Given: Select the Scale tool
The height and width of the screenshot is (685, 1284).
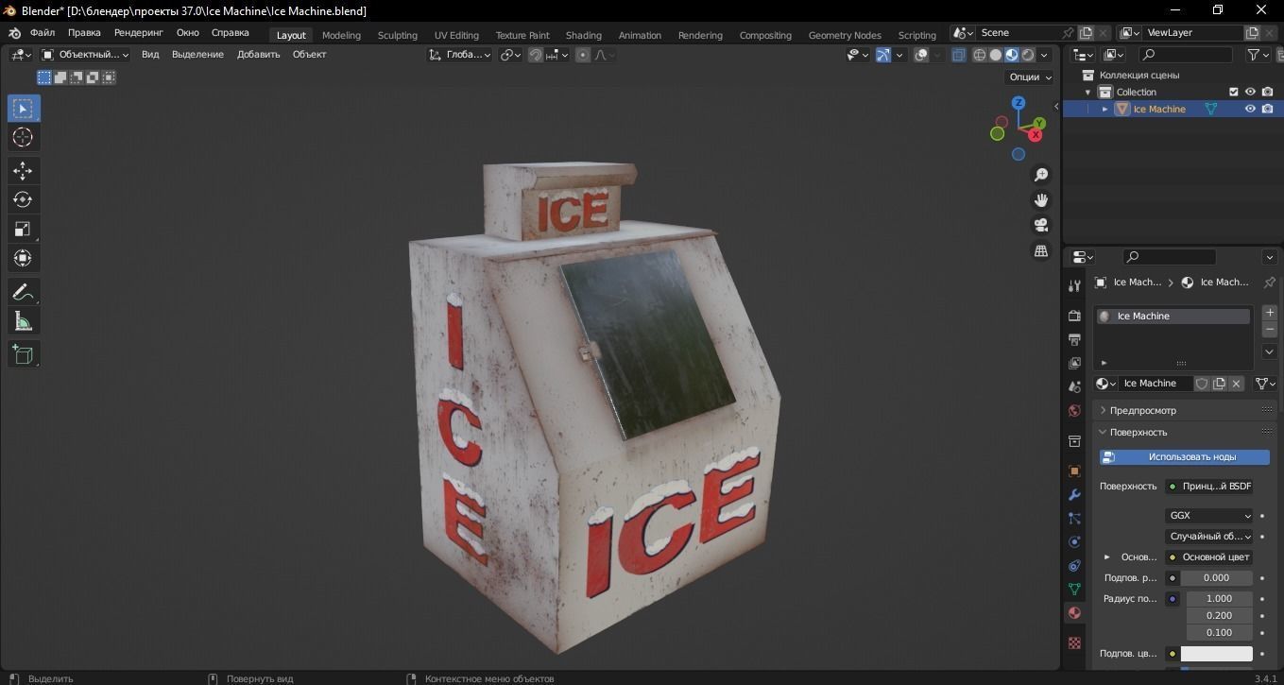Looking at the screenshot, I should click(23, 229).
